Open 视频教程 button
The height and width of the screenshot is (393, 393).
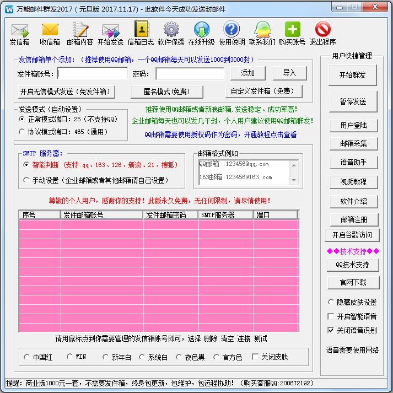(353, 182)
